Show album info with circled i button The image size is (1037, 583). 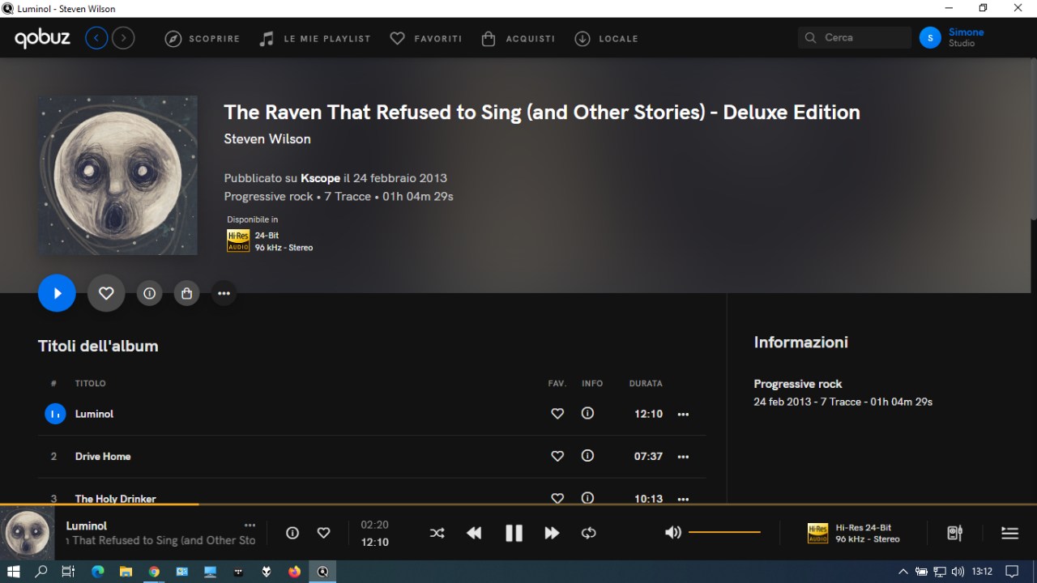pyautogui.click(x=149, y=293)
